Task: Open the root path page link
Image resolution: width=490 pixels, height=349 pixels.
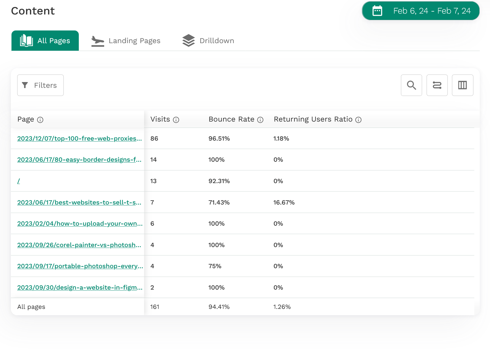Action: pyautogui.click(x=19, y=181)
